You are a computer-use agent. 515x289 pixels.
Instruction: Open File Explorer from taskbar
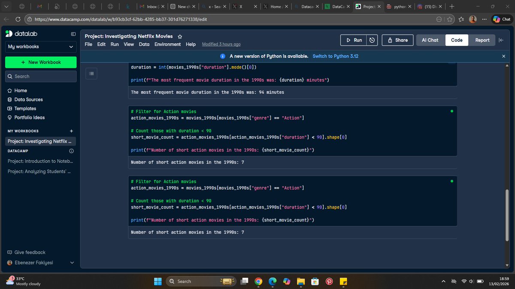[301, 281]
